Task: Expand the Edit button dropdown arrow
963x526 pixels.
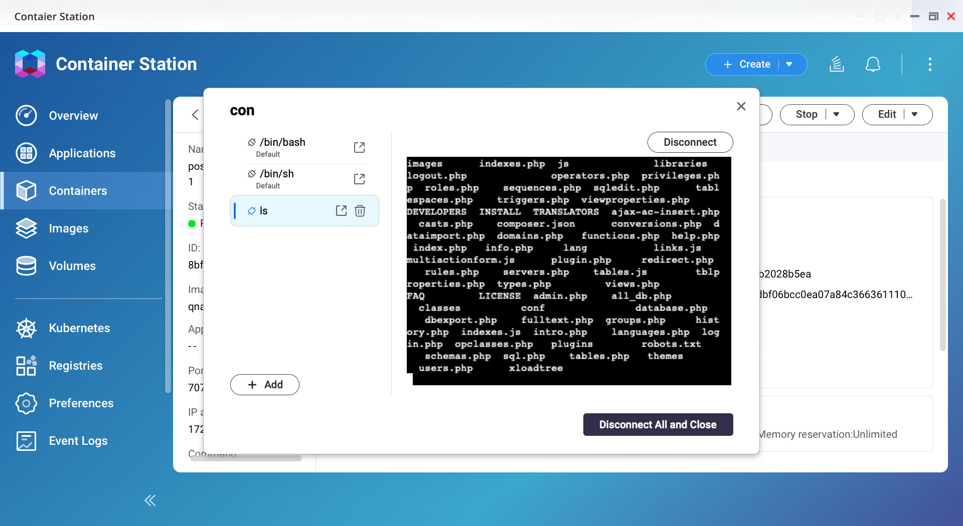Action: 914,114
